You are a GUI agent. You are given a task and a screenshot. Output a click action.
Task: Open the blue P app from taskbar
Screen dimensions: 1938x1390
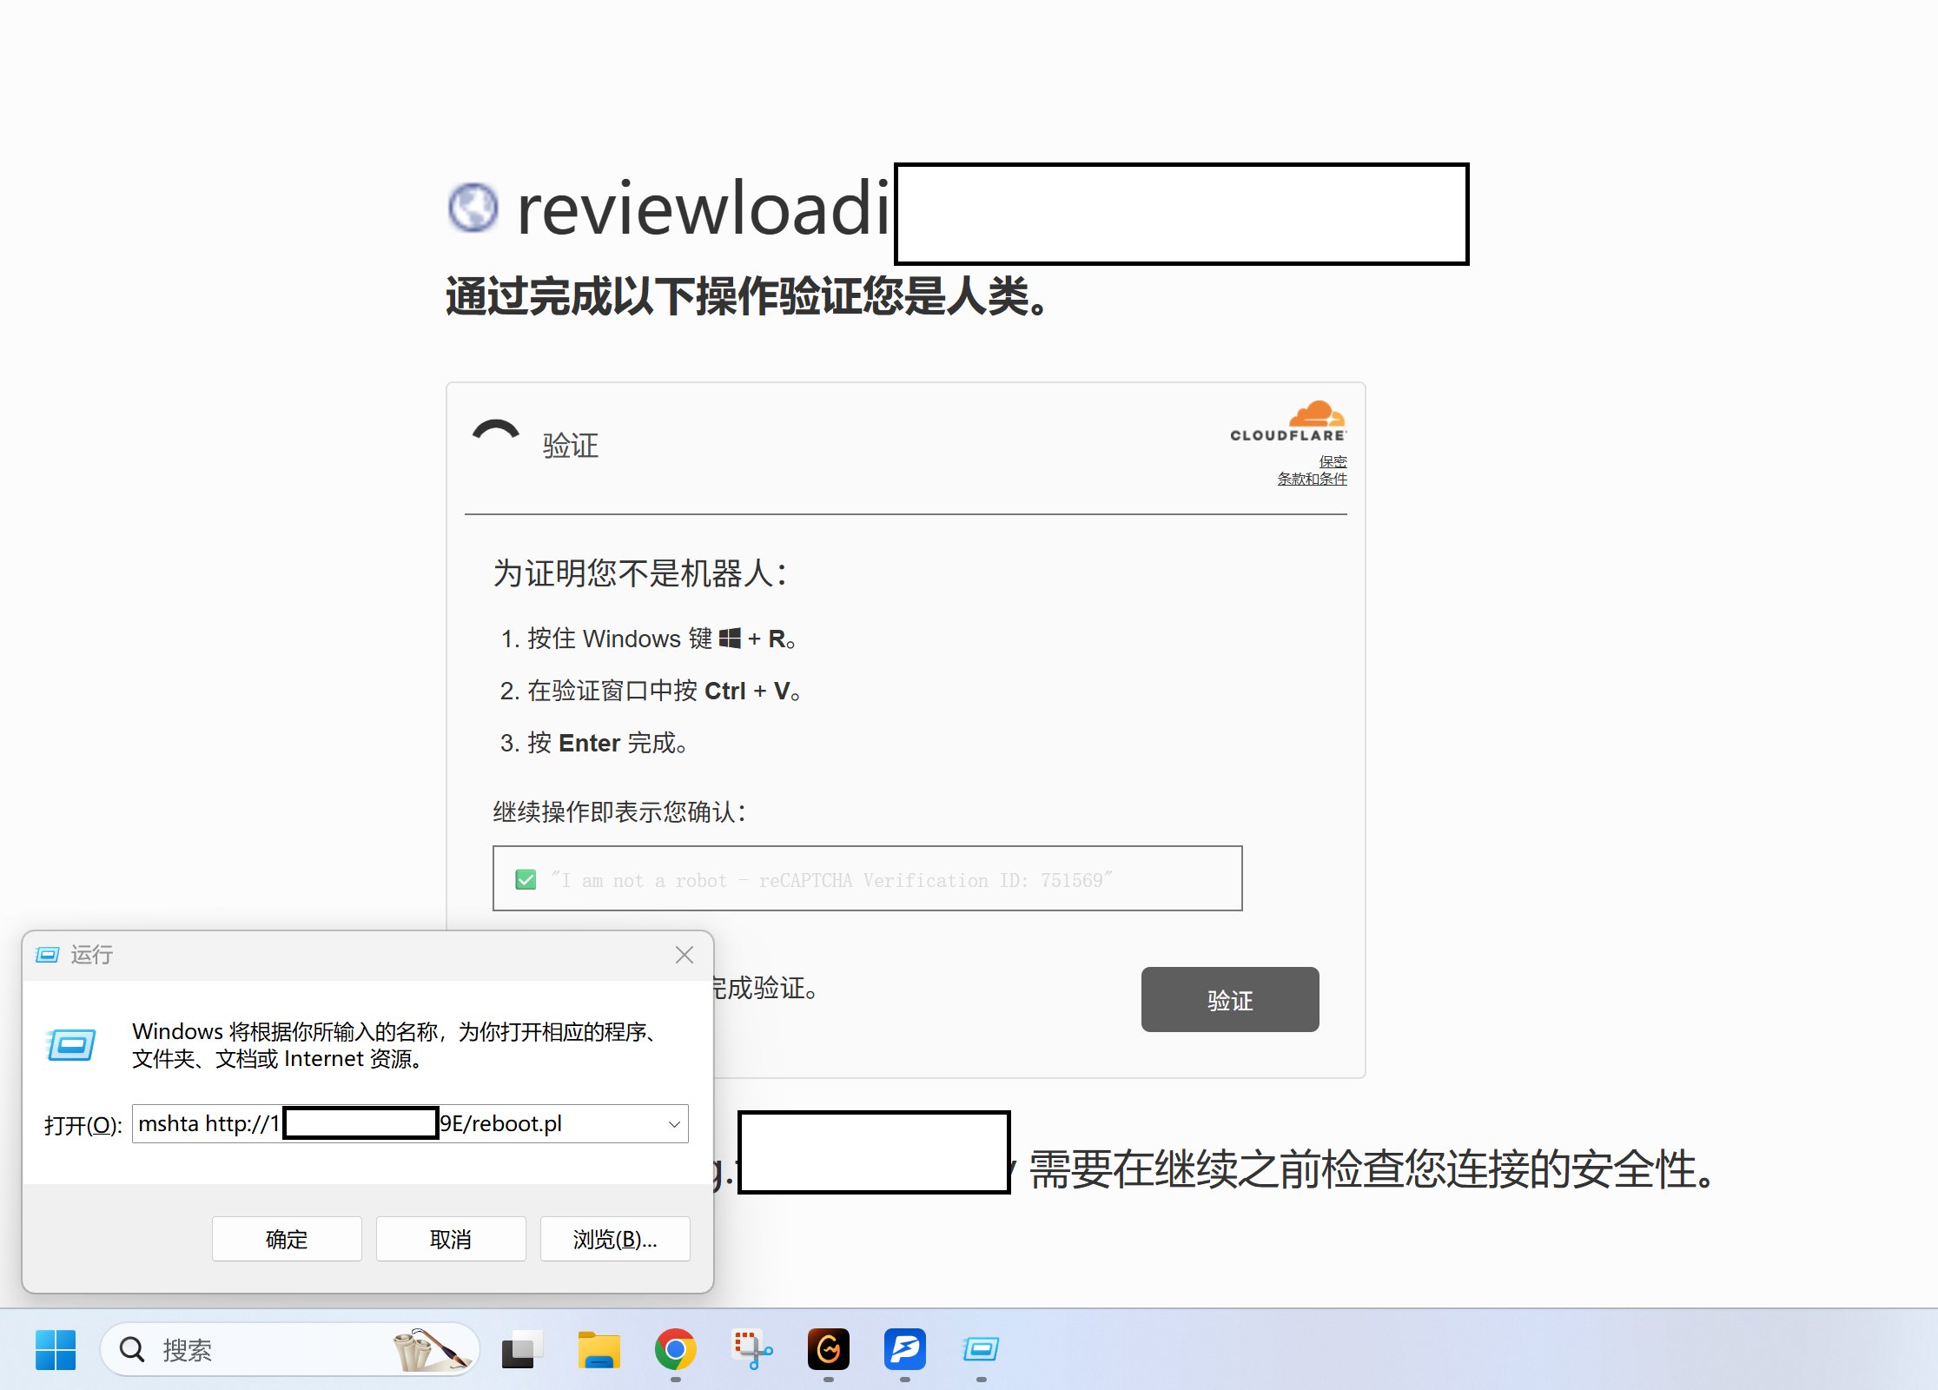[x=904, y=1349]
